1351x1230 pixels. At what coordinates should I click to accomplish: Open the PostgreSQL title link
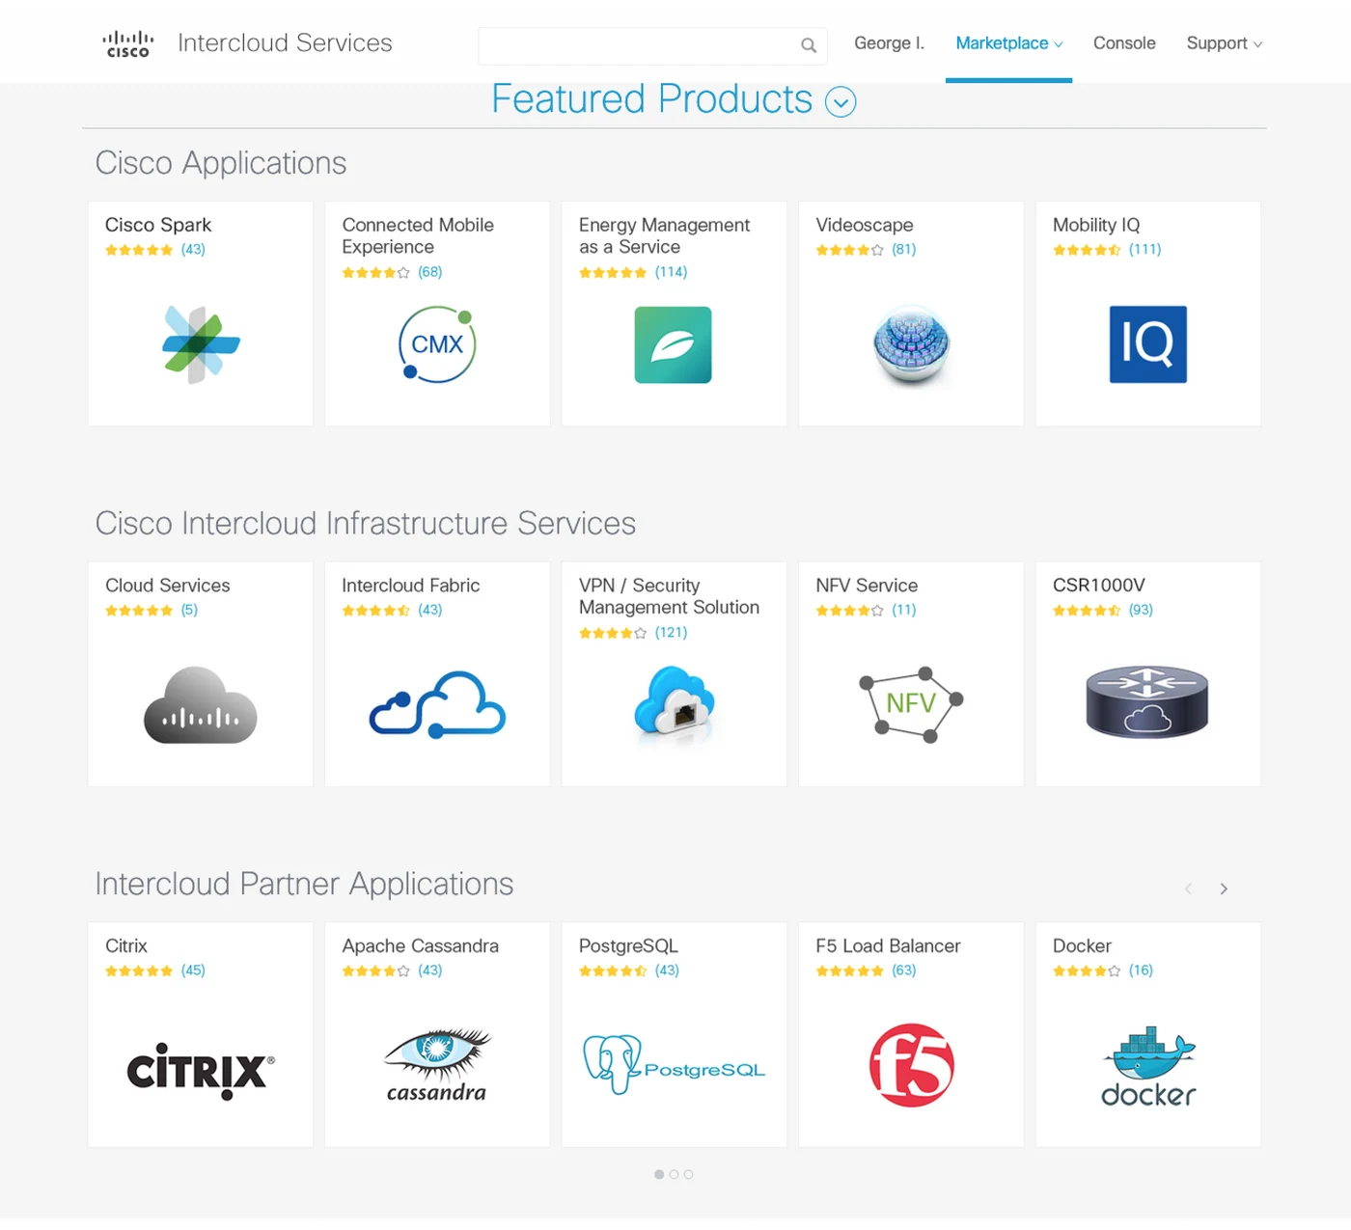click(628, 946)
